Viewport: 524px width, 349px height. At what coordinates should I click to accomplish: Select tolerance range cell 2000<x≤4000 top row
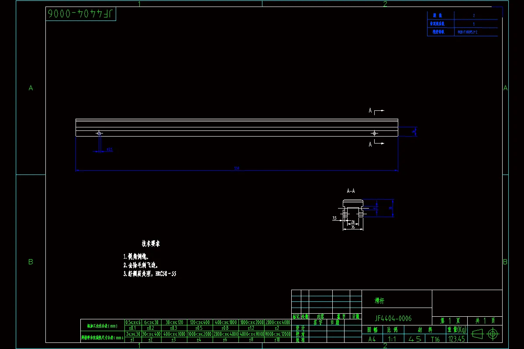[277, 322]
